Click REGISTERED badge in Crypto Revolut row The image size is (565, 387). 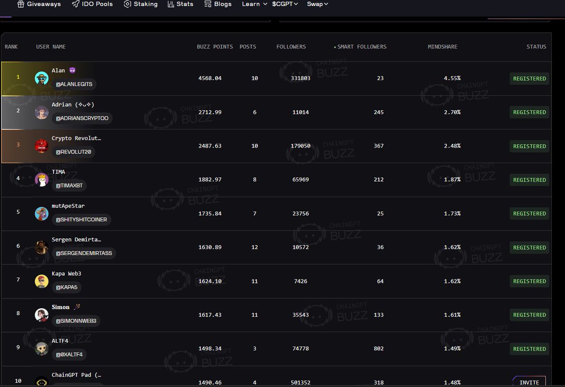pyautogui.click(x=530, y=146)
